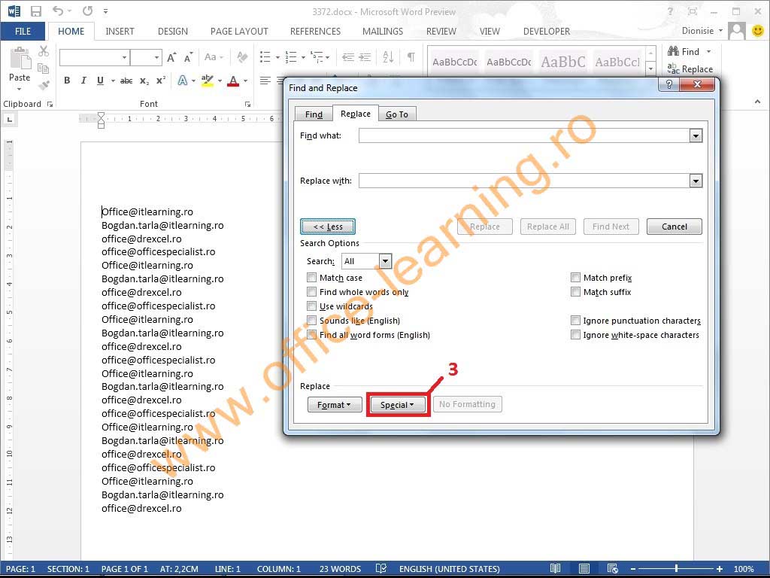Open the Find what dropdown arrow

(696, 135)
